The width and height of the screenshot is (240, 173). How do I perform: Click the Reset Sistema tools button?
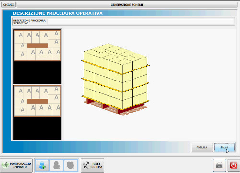click(x=92, y=165)
